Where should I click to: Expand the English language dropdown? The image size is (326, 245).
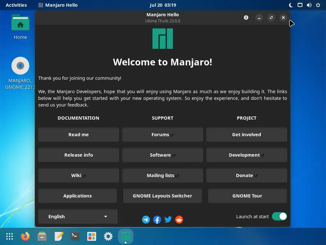point(78,217)
